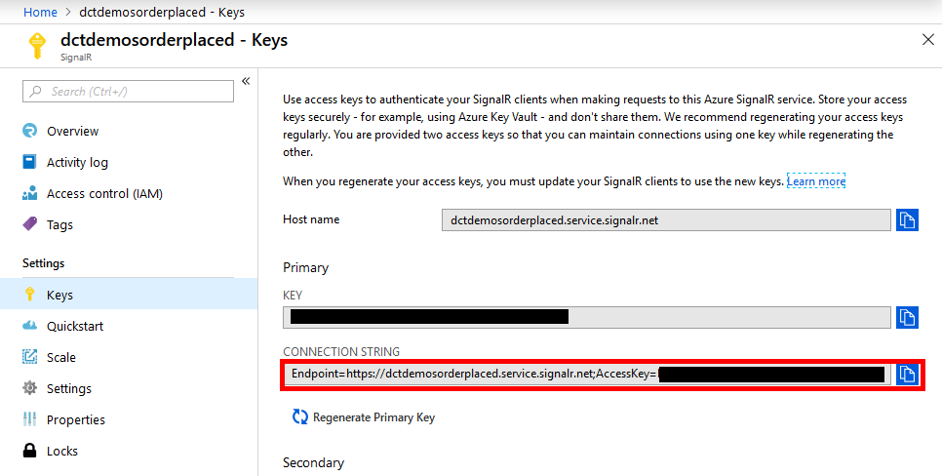Copy the primary connection string
Screen dimensions: 942x476
click(907, 374)
